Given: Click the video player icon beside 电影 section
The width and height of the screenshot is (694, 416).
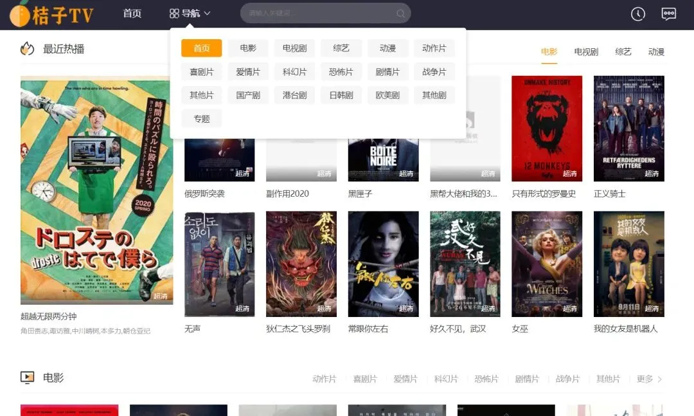Looking at the screenshot, I should pos(28,377).
